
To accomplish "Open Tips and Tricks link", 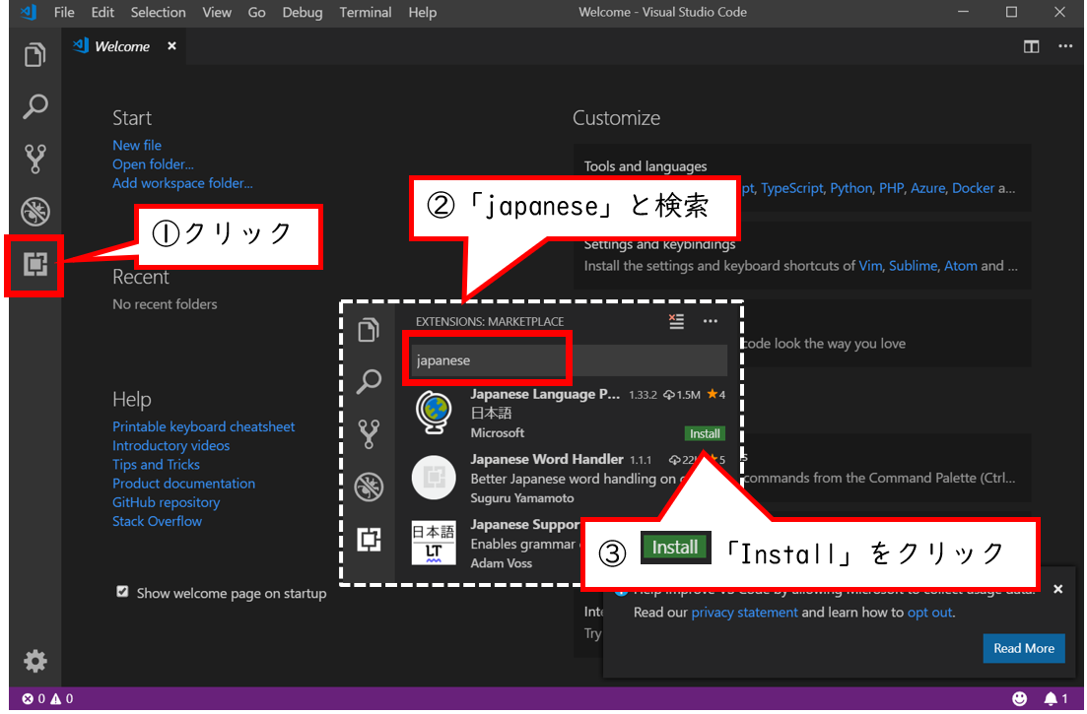I will click(x=156, y=464).
